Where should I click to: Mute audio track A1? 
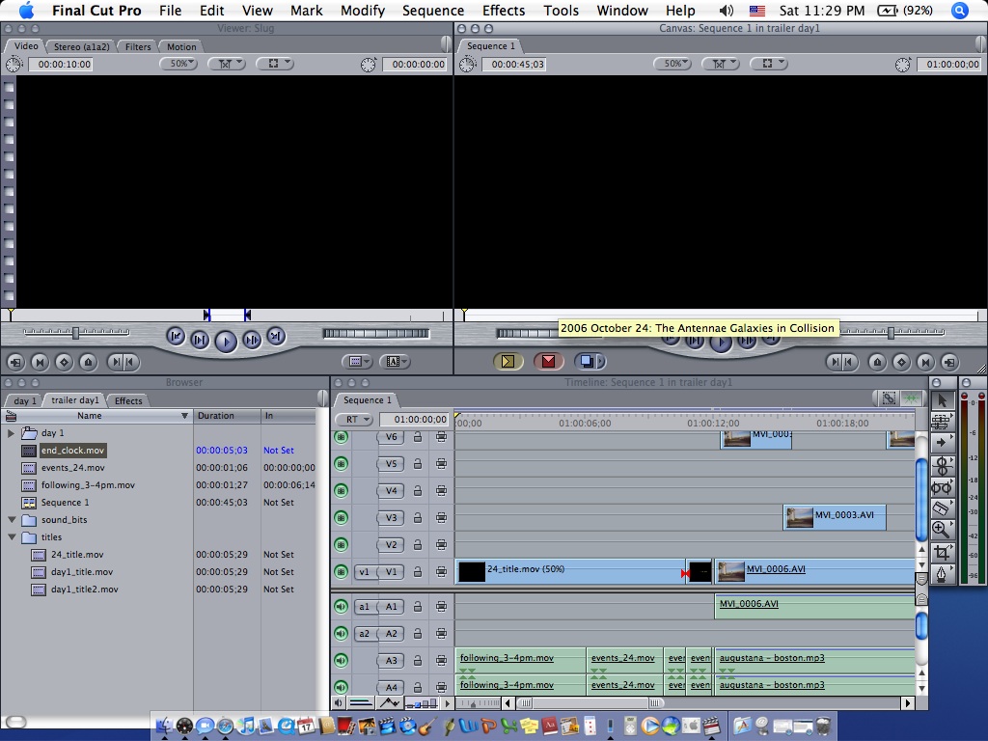coord(341,606)
